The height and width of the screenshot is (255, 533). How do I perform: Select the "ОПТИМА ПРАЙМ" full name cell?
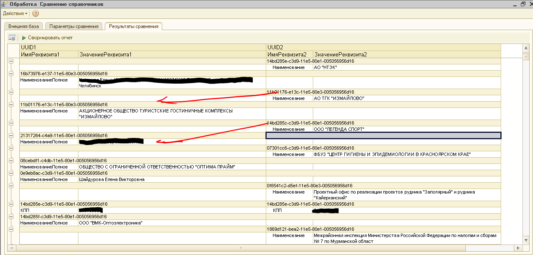tap(172, 167)
